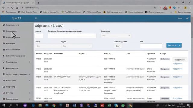Click Компании briefcase icon

pyautogui.click(x=4, y=43)
